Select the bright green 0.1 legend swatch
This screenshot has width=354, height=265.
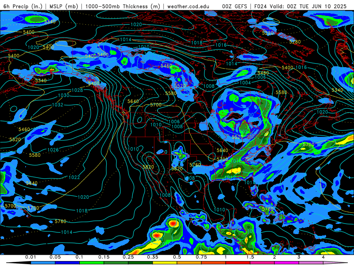coord(92,263)
